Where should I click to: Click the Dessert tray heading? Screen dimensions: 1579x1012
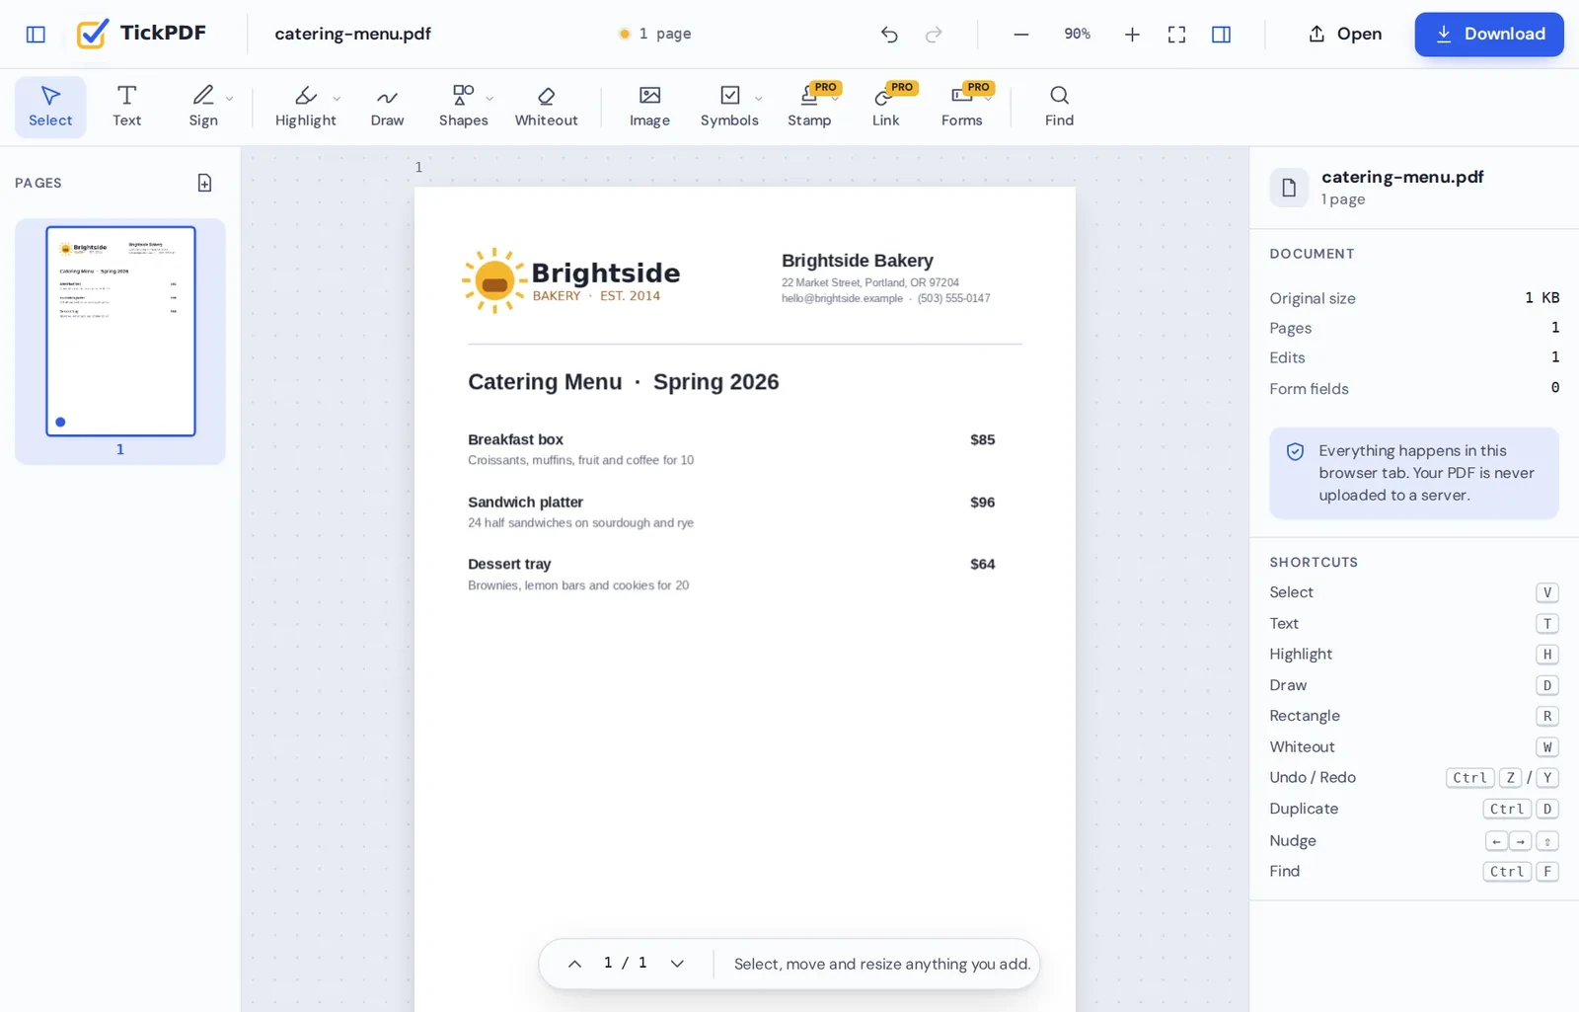coord(509,564)
